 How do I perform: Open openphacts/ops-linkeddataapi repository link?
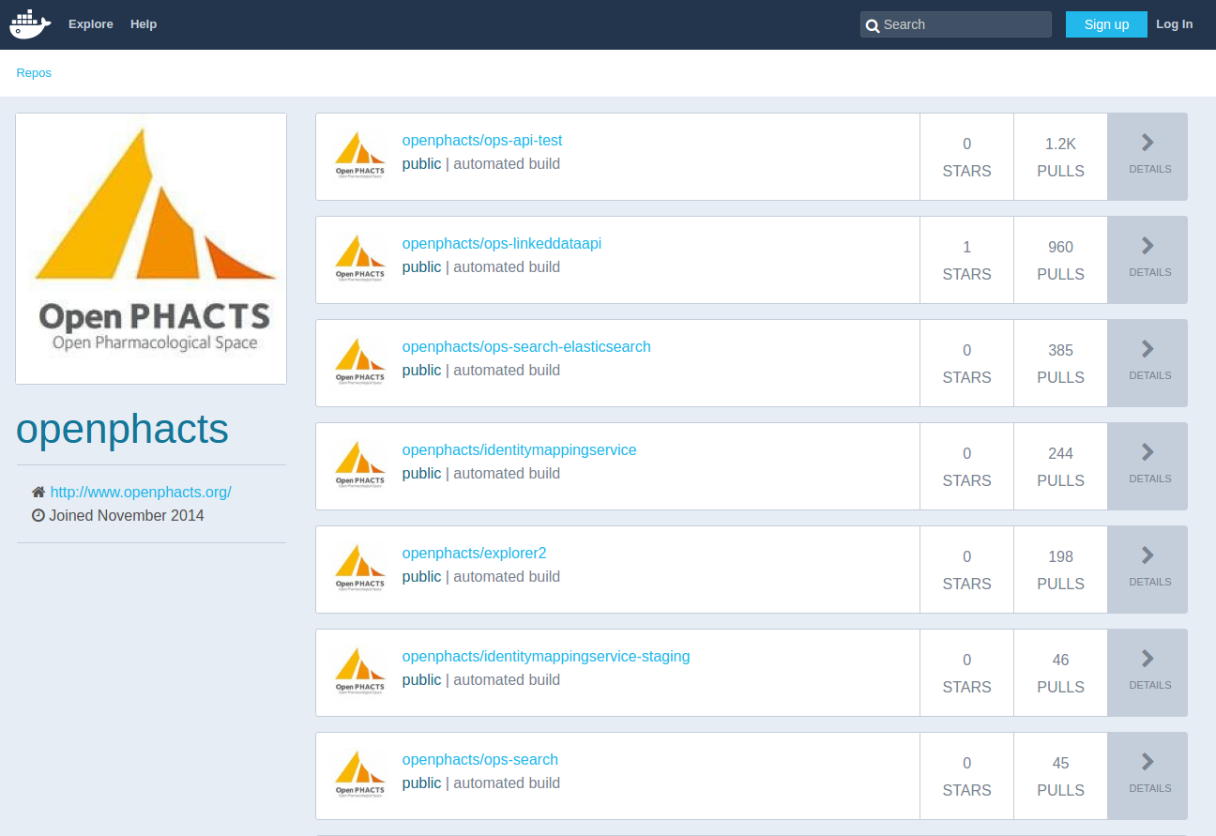(502, 244)
